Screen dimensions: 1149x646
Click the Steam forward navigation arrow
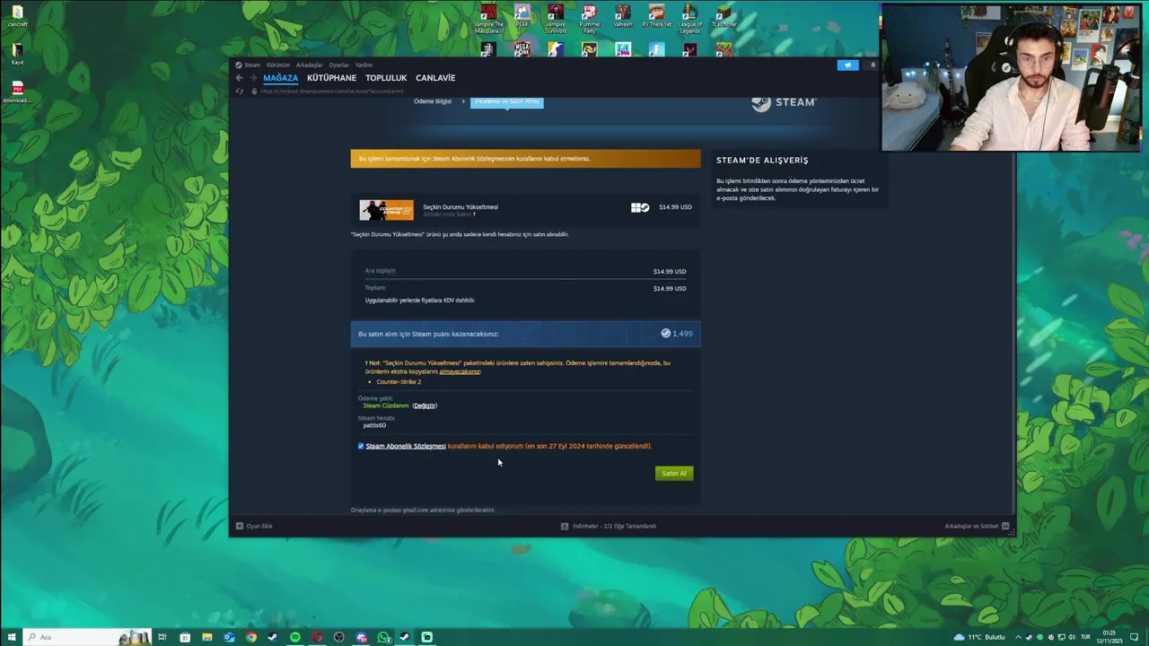[x=252, y=78]
